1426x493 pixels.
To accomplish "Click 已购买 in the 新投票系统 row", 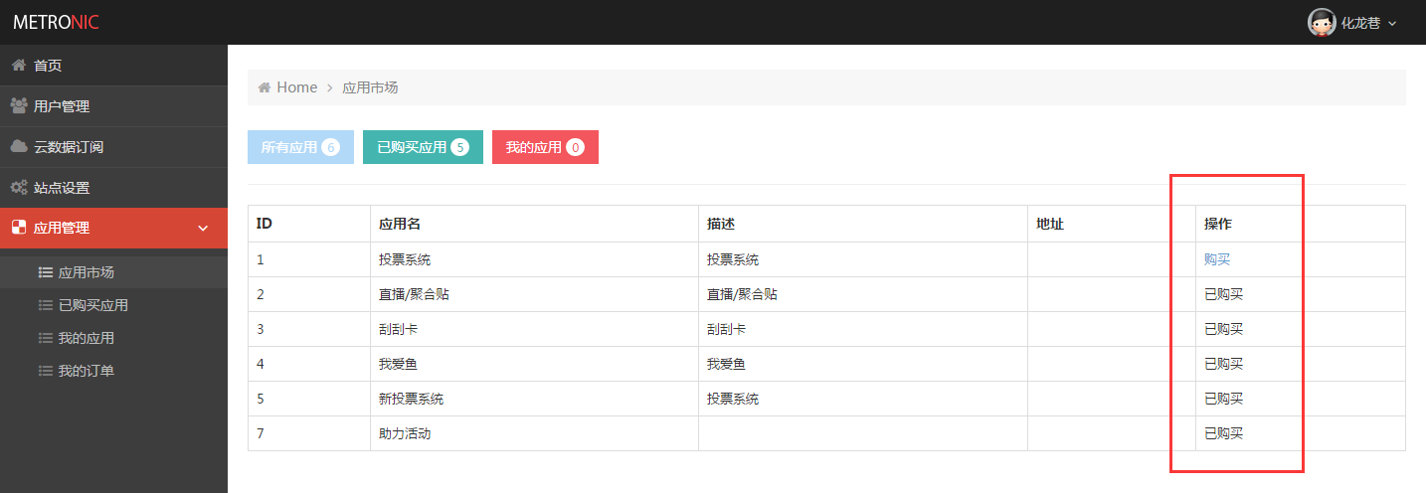I will point(1223,399).
